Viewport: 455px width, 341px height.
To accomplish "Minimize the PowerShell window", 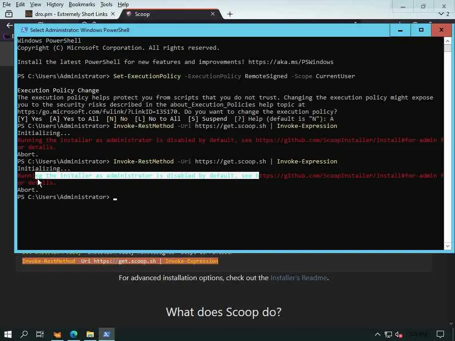I will pos(400,30).
